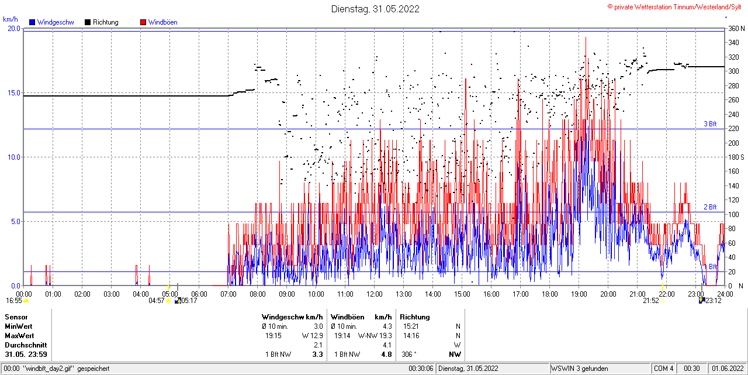The height and width of the screenshot is (375, 748).
Task: Click the Windgeschw km/h column header
Action: coord(292,317)
